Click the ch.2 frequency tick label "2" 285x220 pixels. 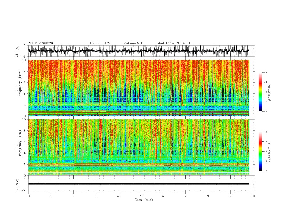[25, 164]
